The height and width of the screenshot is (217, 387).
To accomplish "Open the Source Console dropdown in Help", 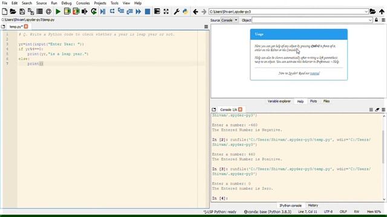I will coord(229,20).
